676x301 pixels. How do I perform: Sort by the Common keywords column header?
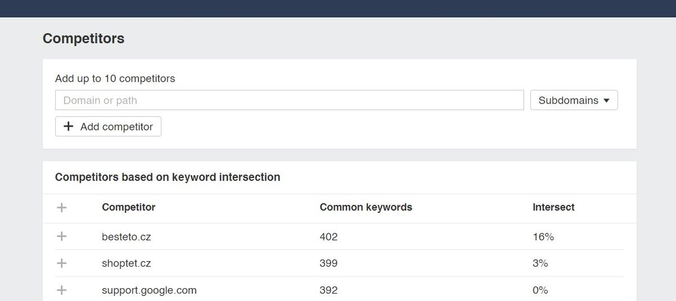pos(366,207)
